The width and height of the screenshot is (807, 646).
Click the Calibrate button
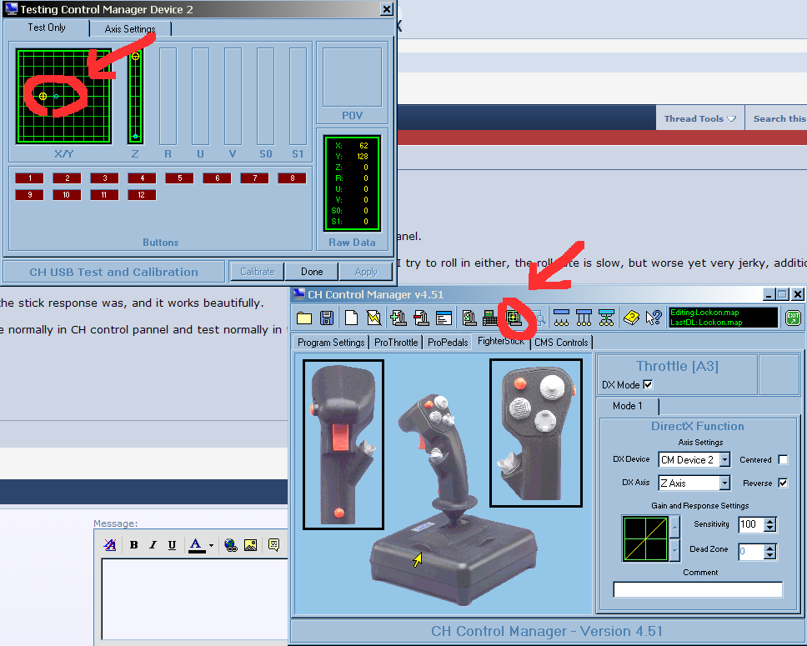click(258, 271)
